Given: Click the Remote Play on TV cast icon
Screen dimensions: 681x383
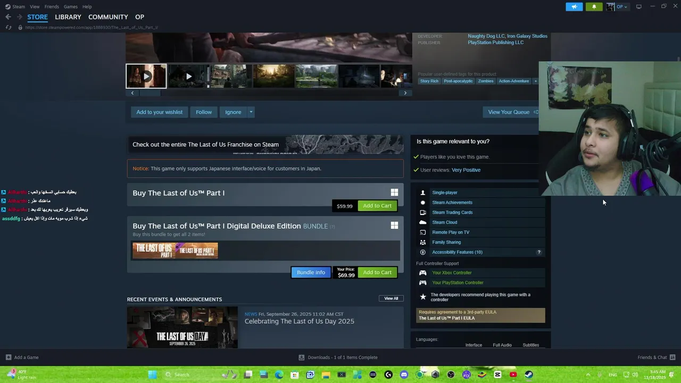Looking at the screenshot, I should tap(423, 232).
